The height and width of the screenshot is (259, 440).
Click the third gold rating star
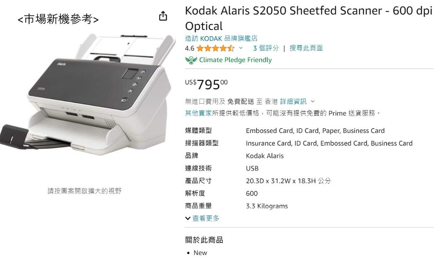click(215, 48)
